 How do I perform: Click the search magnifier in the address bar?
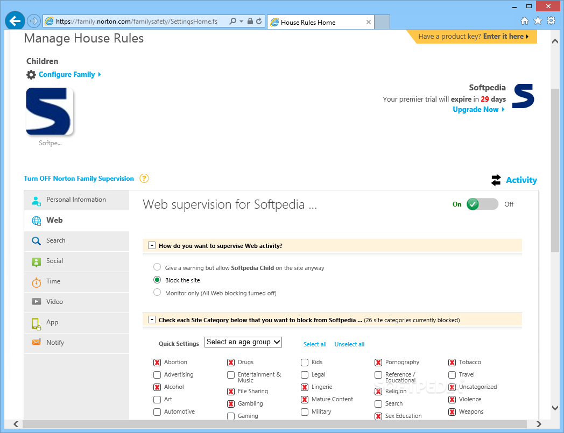point(232,21)
